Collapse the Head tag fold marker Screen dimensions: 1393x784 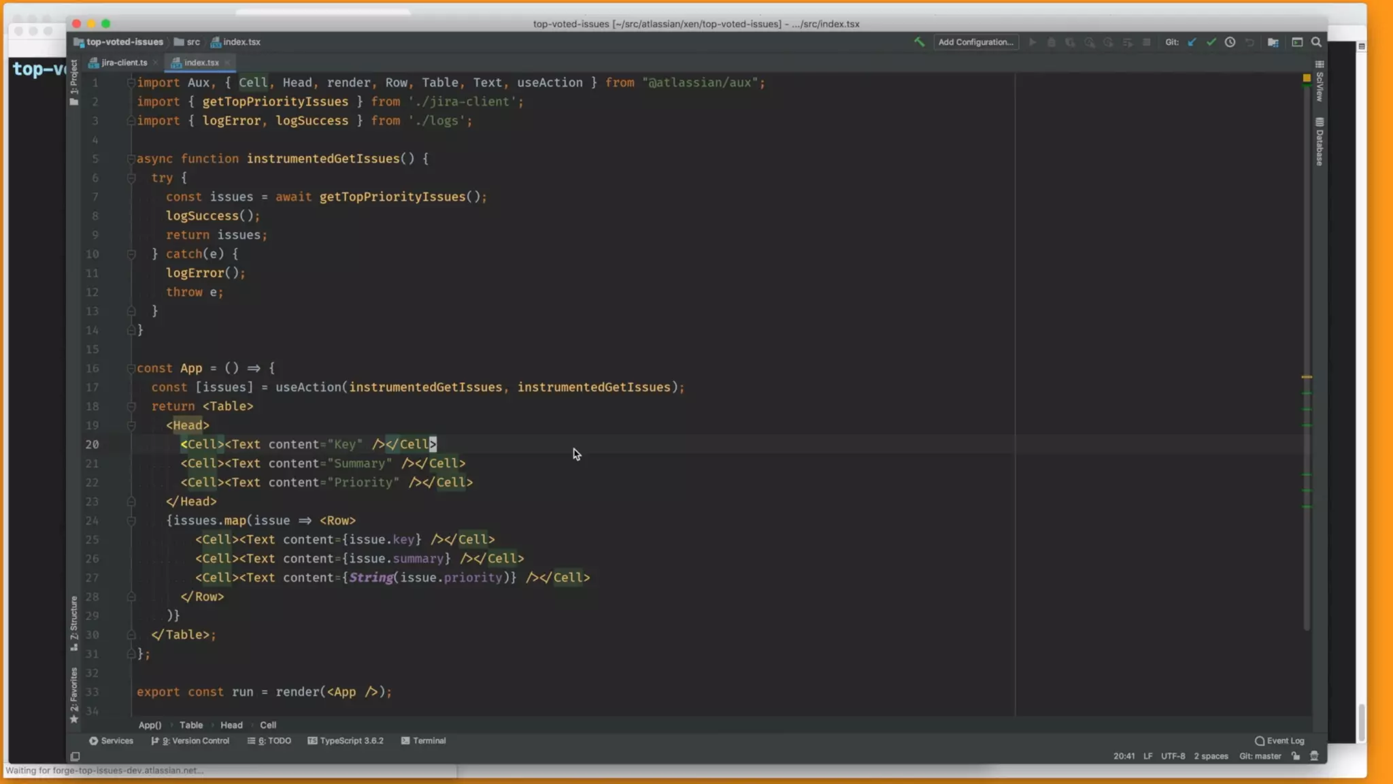click(x=131, y=425)
